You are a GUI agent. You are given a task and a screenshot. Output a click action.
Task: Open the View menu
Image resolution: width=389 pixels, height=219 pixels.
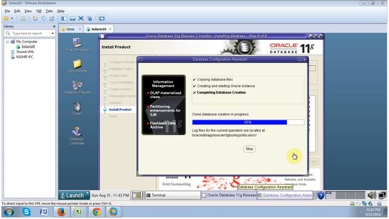pos(28,11)
